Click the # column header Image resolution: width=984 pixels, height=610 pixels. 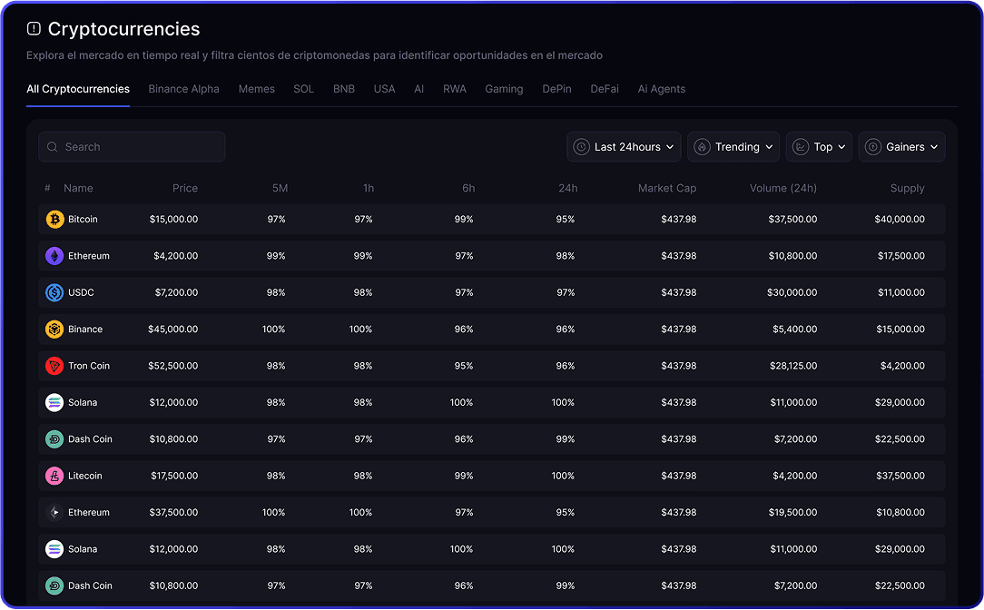coord(48,188)
